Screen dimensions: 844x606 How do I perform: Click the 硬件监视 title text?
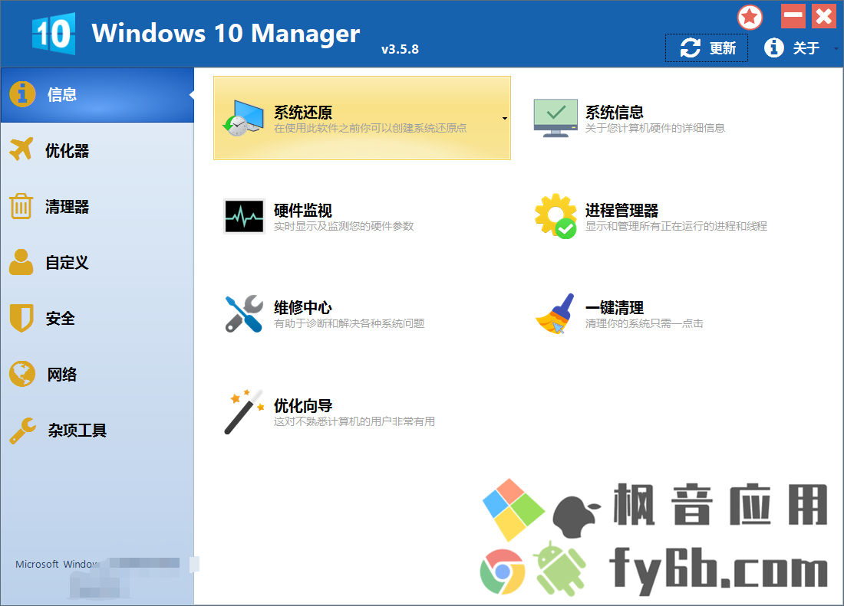point(303,211)
